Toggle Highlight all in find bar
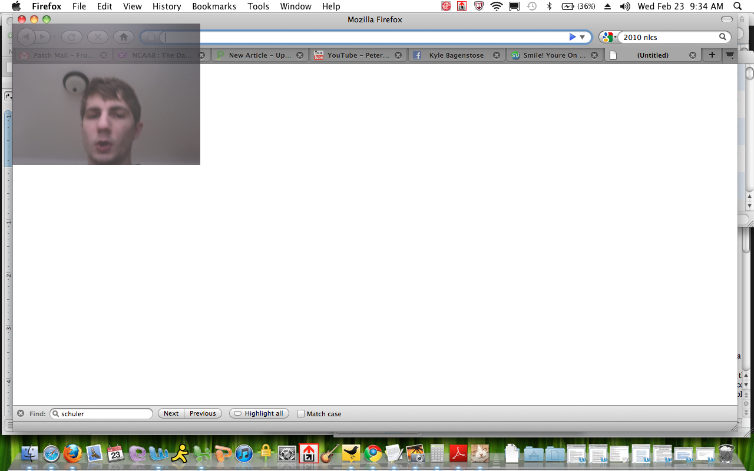 [259, 414]
